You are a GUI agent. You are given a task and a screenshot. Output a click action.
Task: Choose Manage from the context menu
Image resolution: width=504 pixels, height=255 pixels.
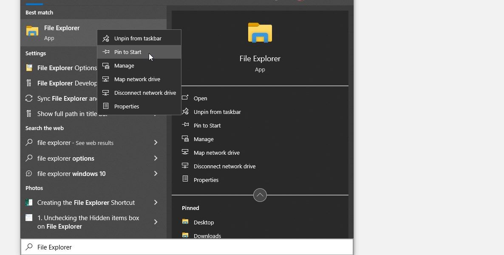(x=123, y=65)
